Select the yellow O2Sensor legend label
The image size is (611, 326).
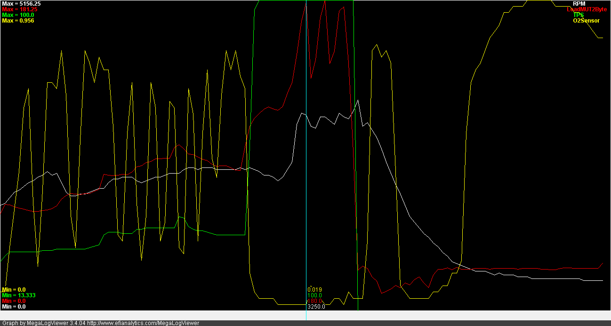586,21
